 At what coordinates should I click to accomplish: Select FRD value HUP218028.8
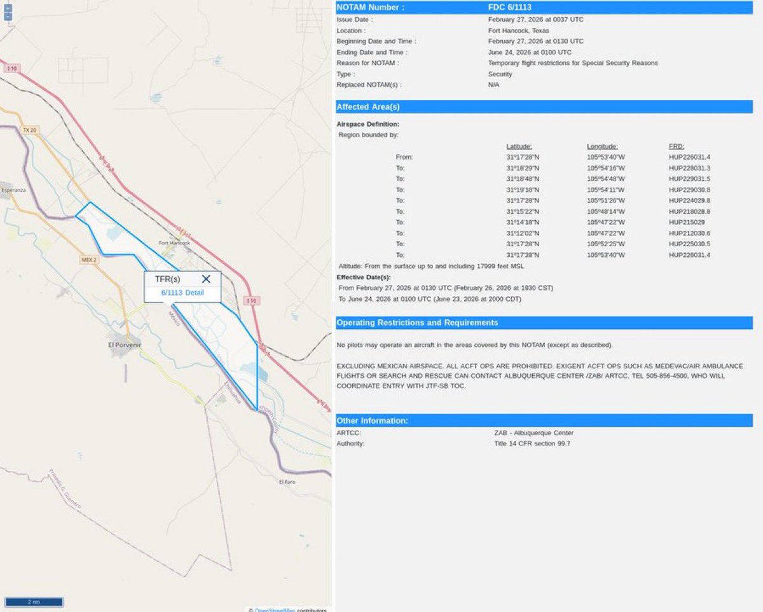[x=689, y=211]
